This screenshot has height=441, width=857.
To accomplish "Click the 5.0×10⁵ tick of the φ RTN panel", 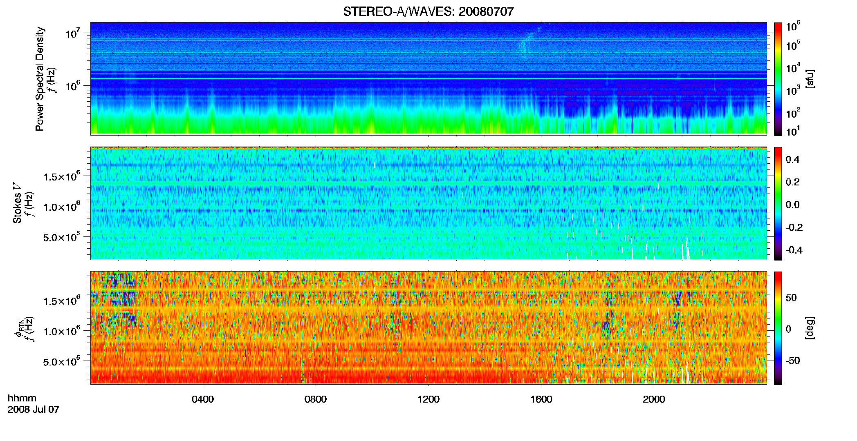I will click(x=61, y=361).
